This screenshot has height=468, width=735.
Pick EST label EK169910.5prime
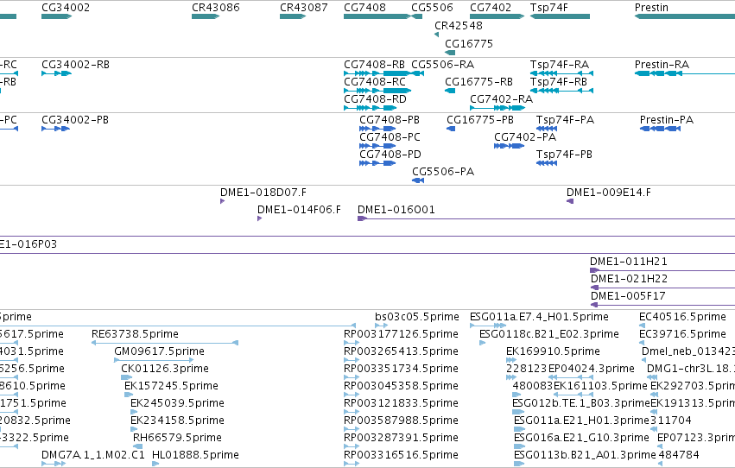pos(553,351)
